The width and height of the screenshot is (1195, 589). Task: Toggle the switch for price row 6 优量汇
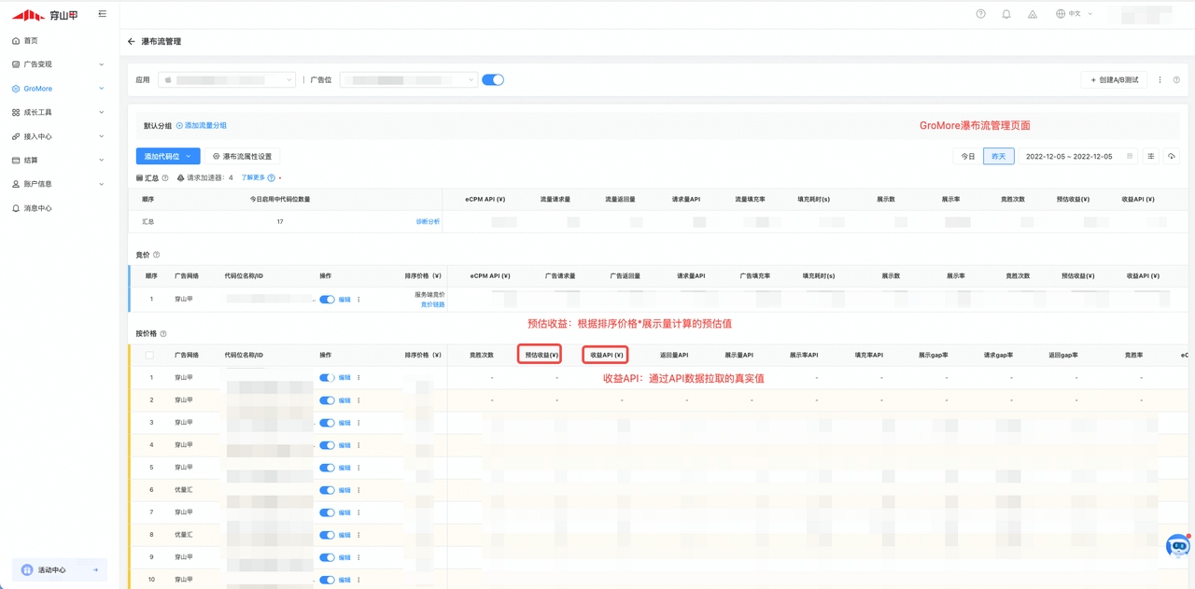point(327,490)
